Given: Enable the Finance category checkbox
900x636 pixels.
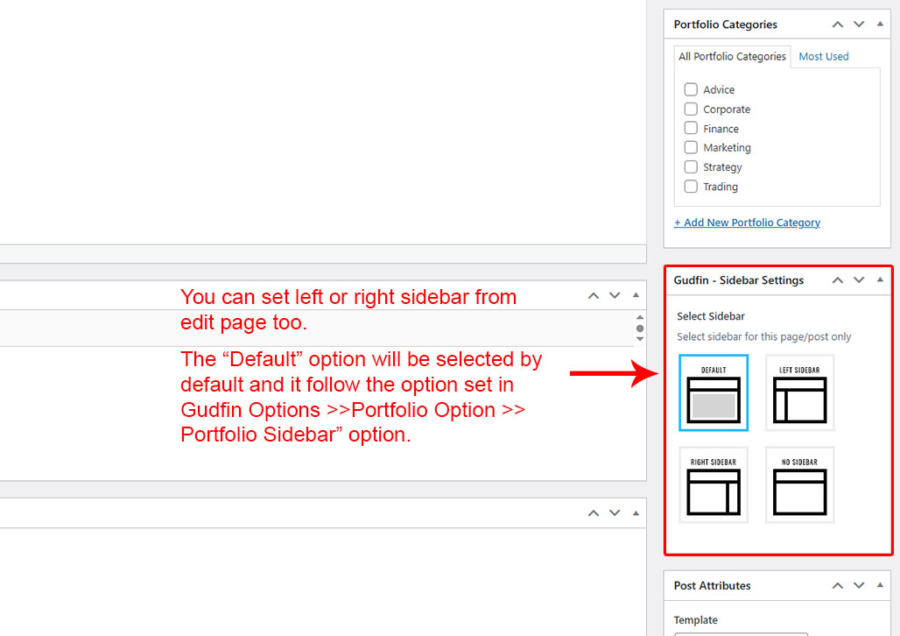Looking at the screenshot, I should click(691, 128).
